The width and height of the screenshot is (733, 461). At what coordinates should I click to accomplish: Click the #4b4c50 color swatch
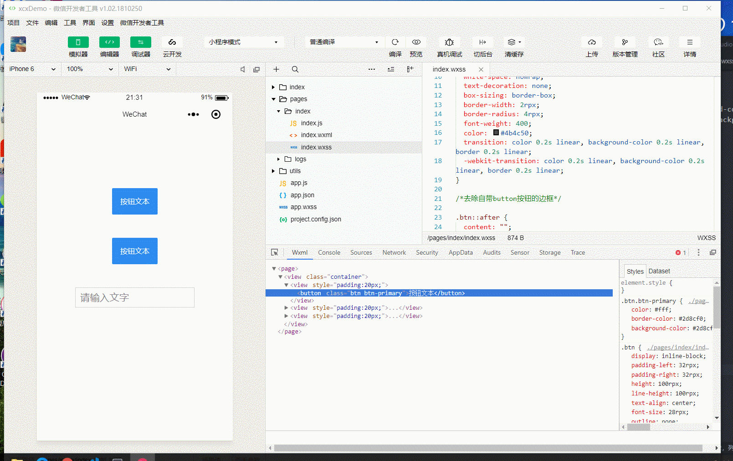point(496,133)
